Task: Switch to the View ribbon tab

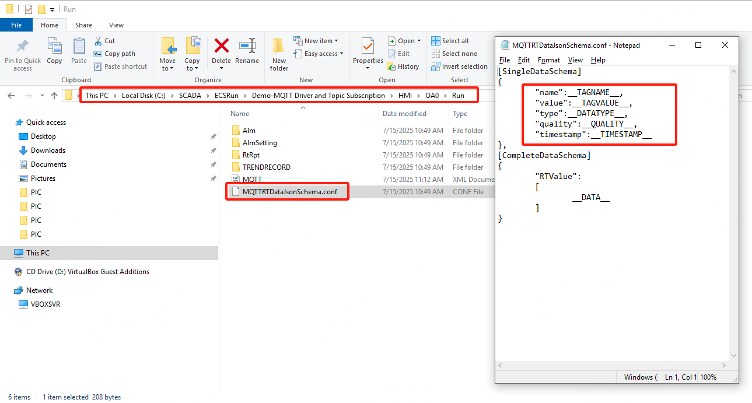Action: point(116,25)
